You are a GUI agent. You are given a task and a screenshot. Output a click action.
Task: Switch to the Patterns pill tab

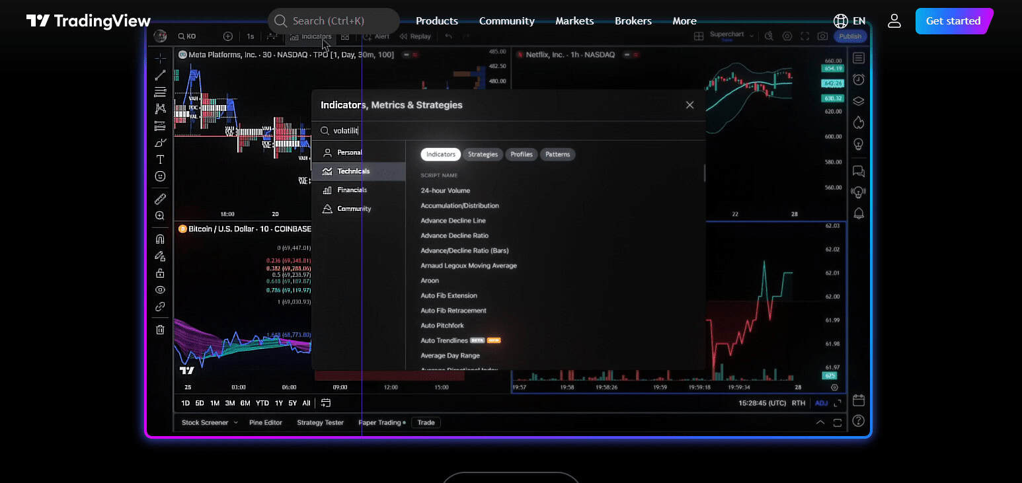click(x=558, y=155)
